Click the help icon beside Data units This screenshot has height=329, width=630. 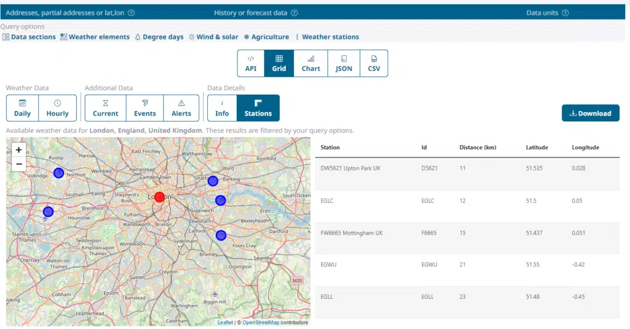click(x=565, y=13)
